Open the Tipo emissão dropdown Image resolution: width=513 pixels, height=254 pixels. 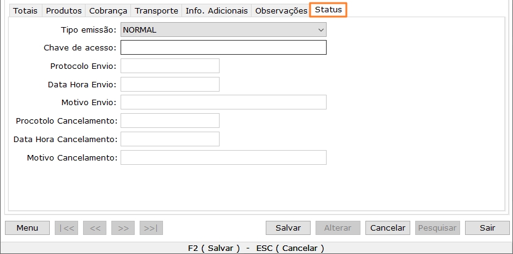(223, 30)
